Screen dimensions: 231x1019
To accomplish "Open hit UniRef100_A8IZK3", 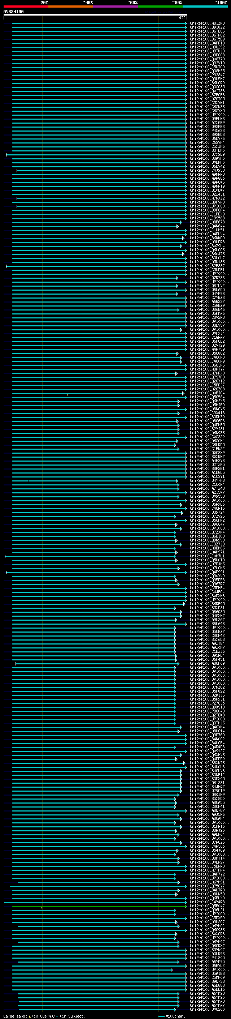I will pyautogui.click(x=207, y=23).
